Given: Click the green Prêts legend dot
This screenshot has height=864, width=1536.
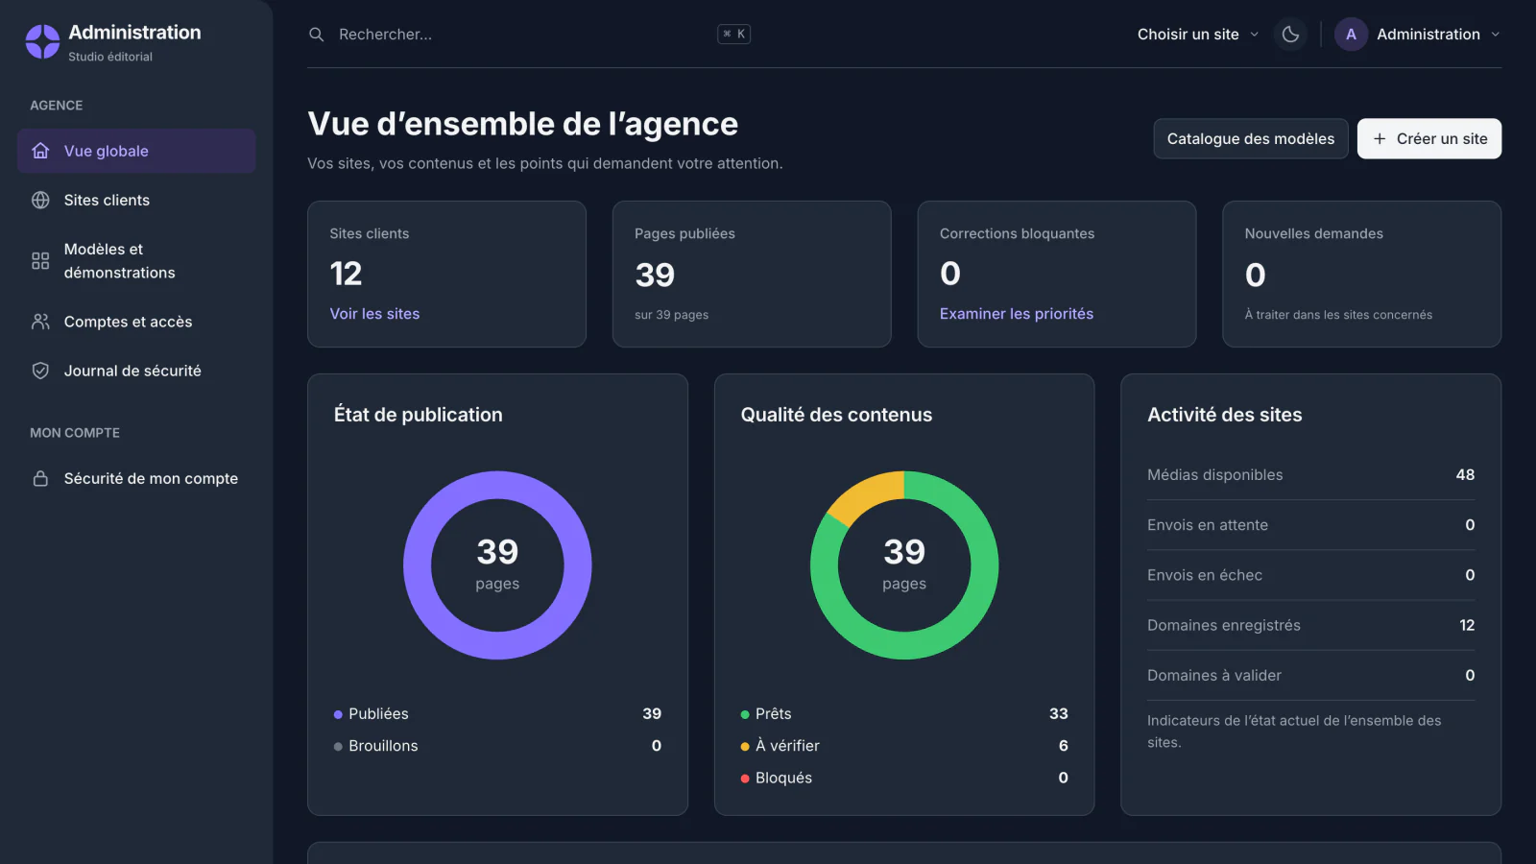Looking at the screenshot, I should pos(745,714).
